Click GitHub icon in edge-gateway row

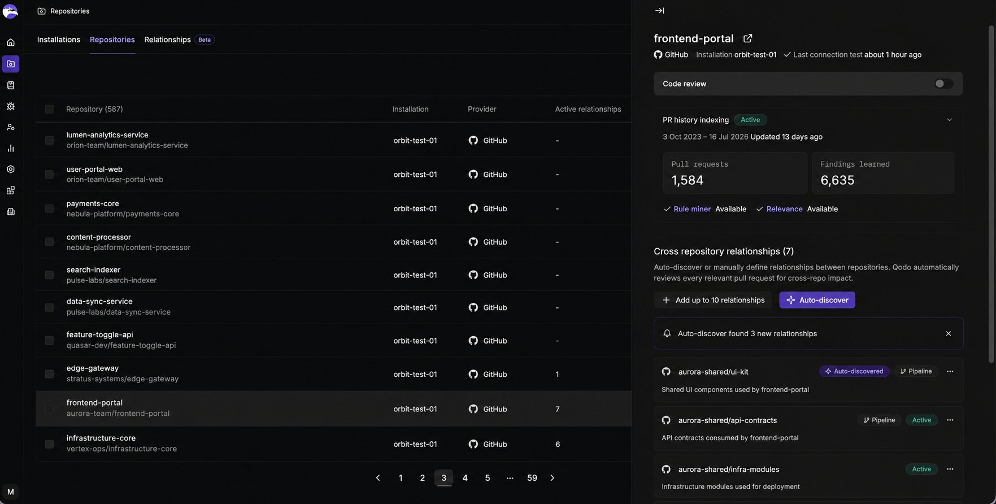click(473, 374)
